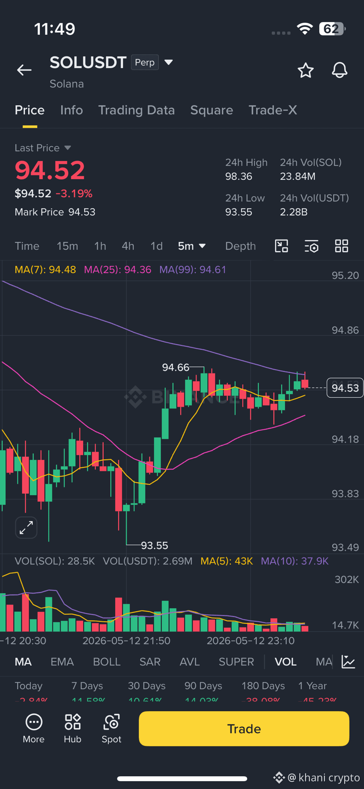Toggle the VOL sub-indicator
364x789 pixels.
pyautogui.click(x=285, y=662)
